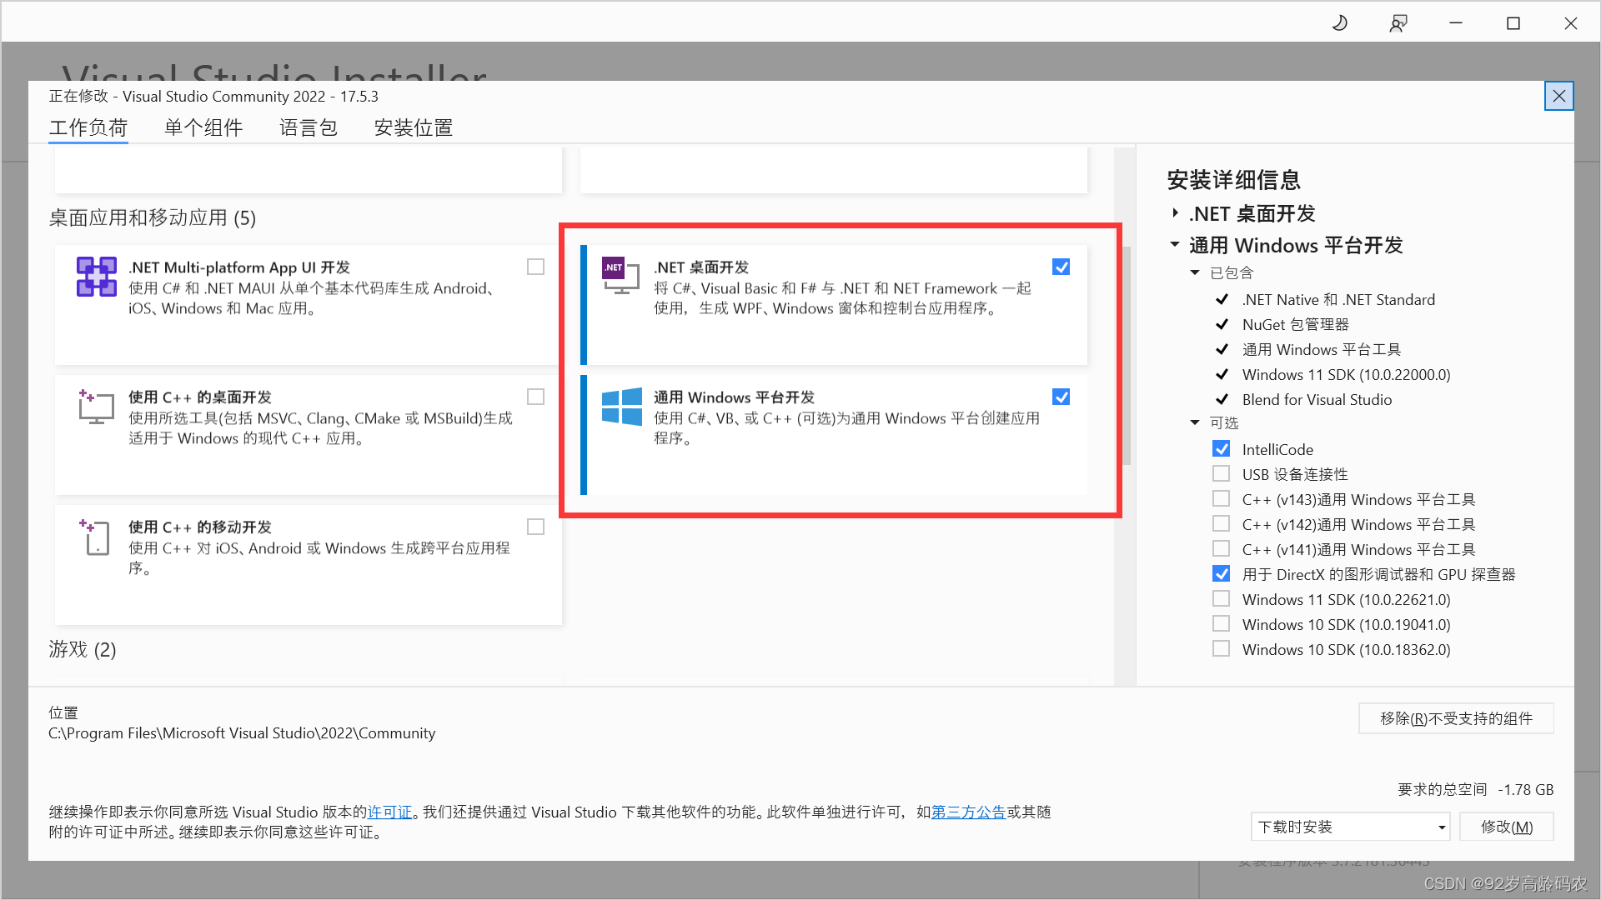Check Windows 10 SDK (10.0.18362.0)
This screenshot has width=1601, height=900.
(x=1221, y=649)
